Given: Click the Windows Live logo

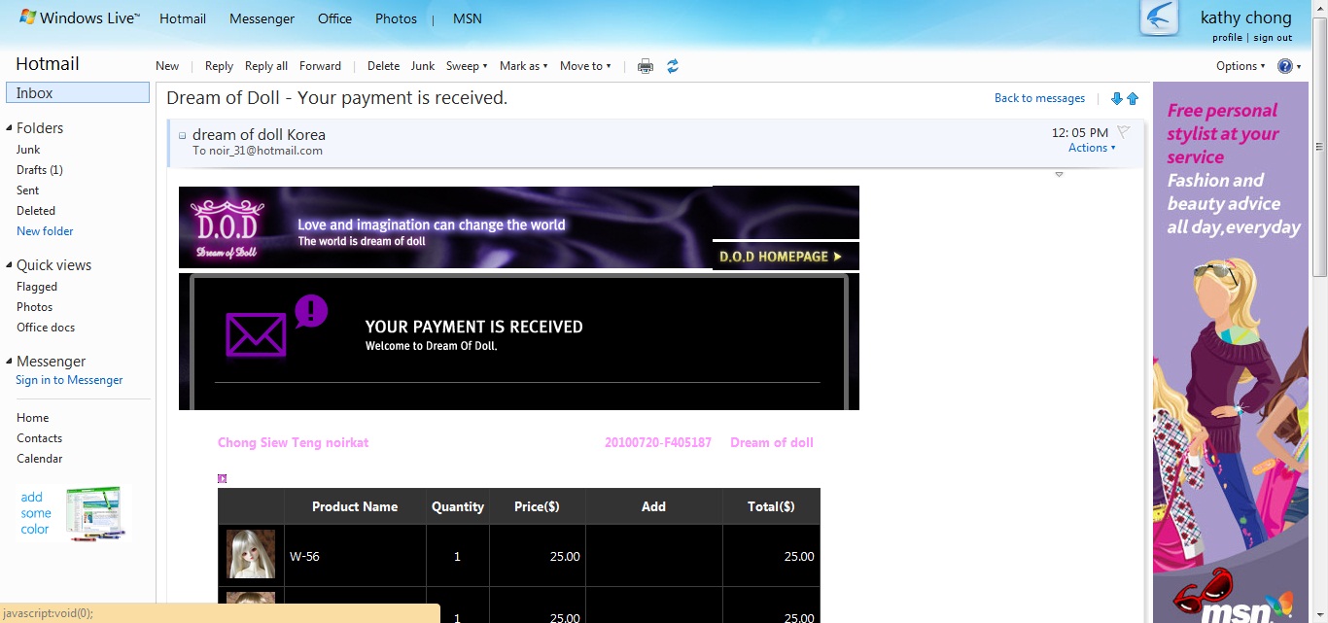Looking at the screenshot, I should 80,18.
